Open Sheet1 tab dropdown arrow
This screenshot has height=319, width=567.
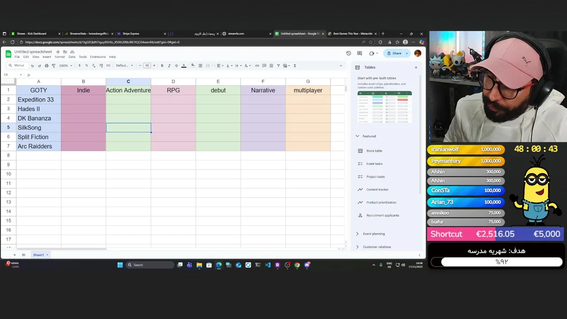point(47,255)
